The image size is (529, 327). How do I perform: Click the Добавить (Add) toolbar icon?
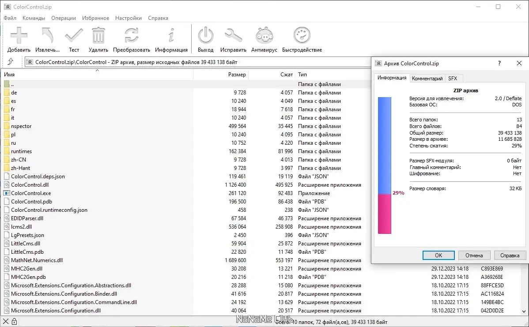pyautogui.click(x=19, y=34)
